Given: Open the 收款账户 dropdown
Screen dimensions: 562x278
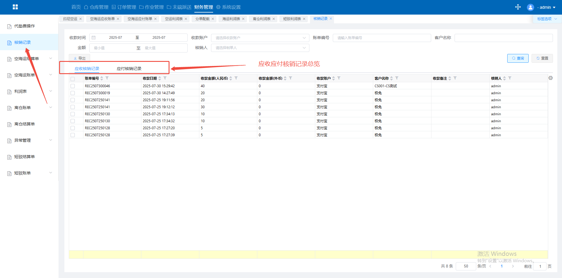Looking at the screenshot, I should (260, 38).
